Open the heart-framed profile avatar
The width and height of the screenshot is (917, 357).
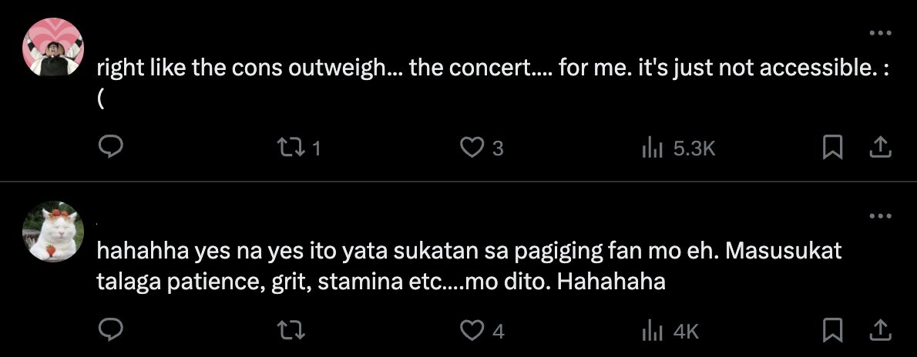tap(54, 47)
